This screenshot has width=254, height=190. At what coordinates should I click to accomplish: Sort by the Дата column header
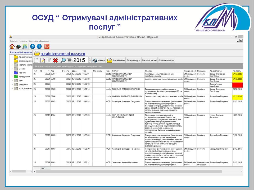tap(74, 71)
